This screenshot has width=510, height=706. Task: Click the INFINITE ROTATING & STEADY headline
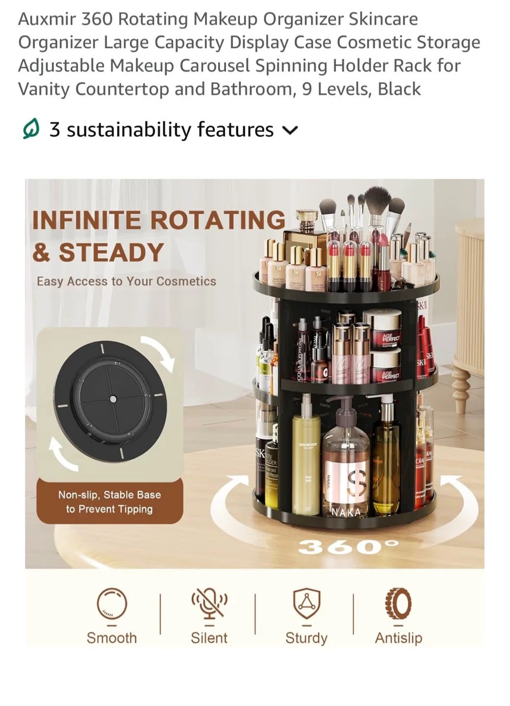[158, 236]
